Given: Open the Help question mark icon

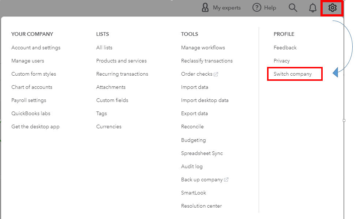Looking at the screenshot, I should [x=257, y=8].
